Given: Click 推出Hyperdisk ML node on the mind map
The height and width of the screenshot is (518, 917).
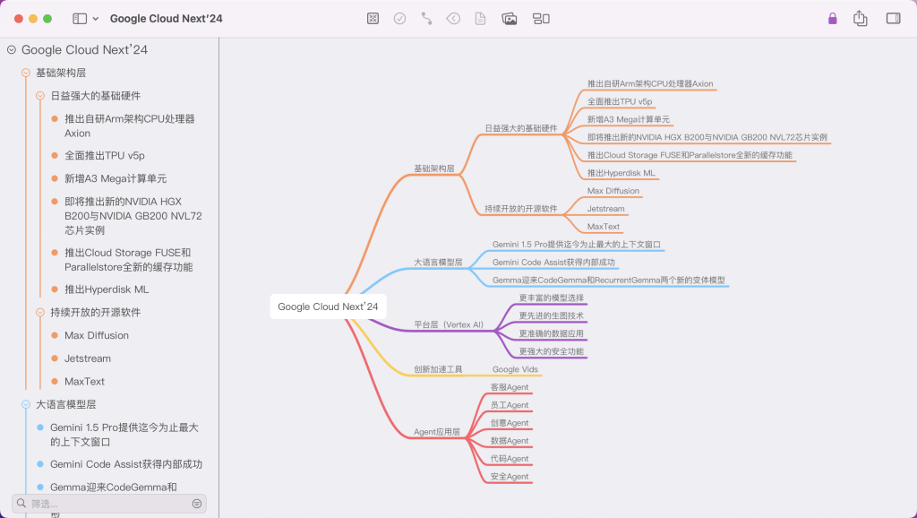Looking at the screenshot, I should tap(621, 173).
